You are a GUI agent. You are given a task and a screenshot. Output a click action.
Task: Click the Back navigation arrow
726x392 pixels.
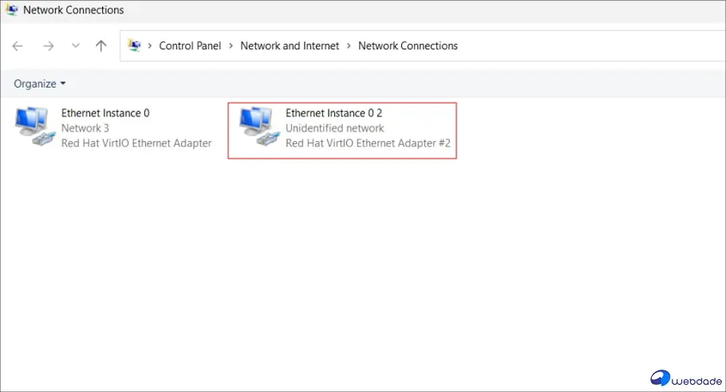18,46
